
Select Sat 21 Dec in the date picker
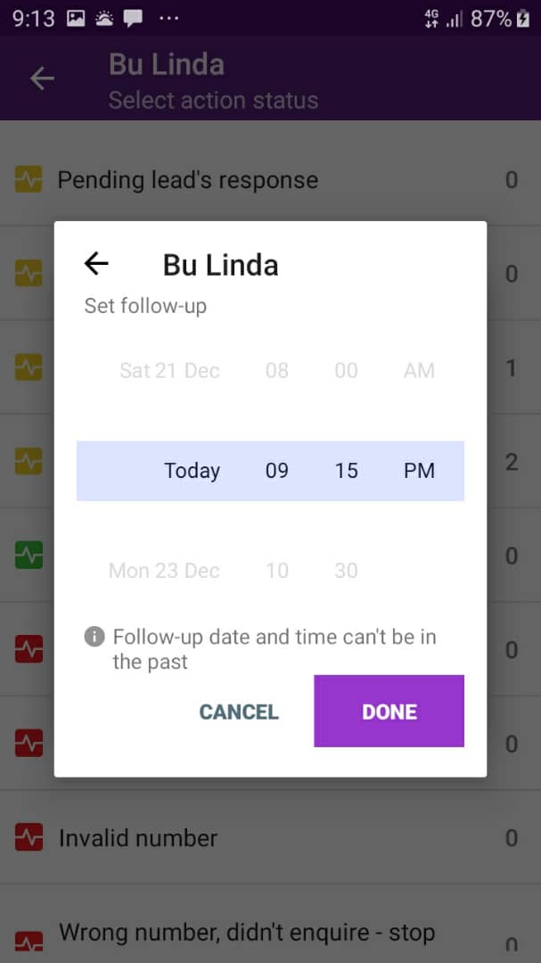[x=169, y=371]
